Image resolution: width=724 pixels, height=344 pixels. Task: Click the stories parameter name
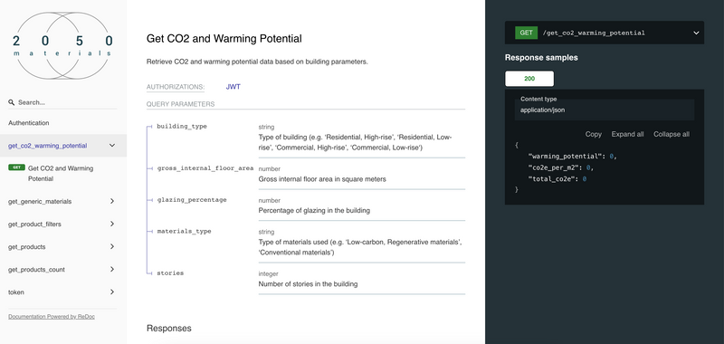coord(170,272)
